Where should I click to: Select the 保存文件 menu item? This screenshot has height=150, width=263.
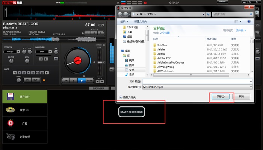click(x=25, y=97)
